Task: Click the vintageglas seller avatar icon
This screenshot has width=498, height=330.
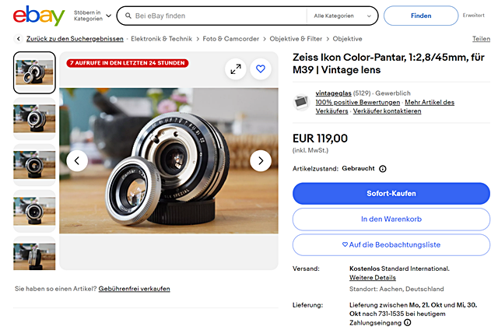Action: pyautogui.click(x=301, y=102)
